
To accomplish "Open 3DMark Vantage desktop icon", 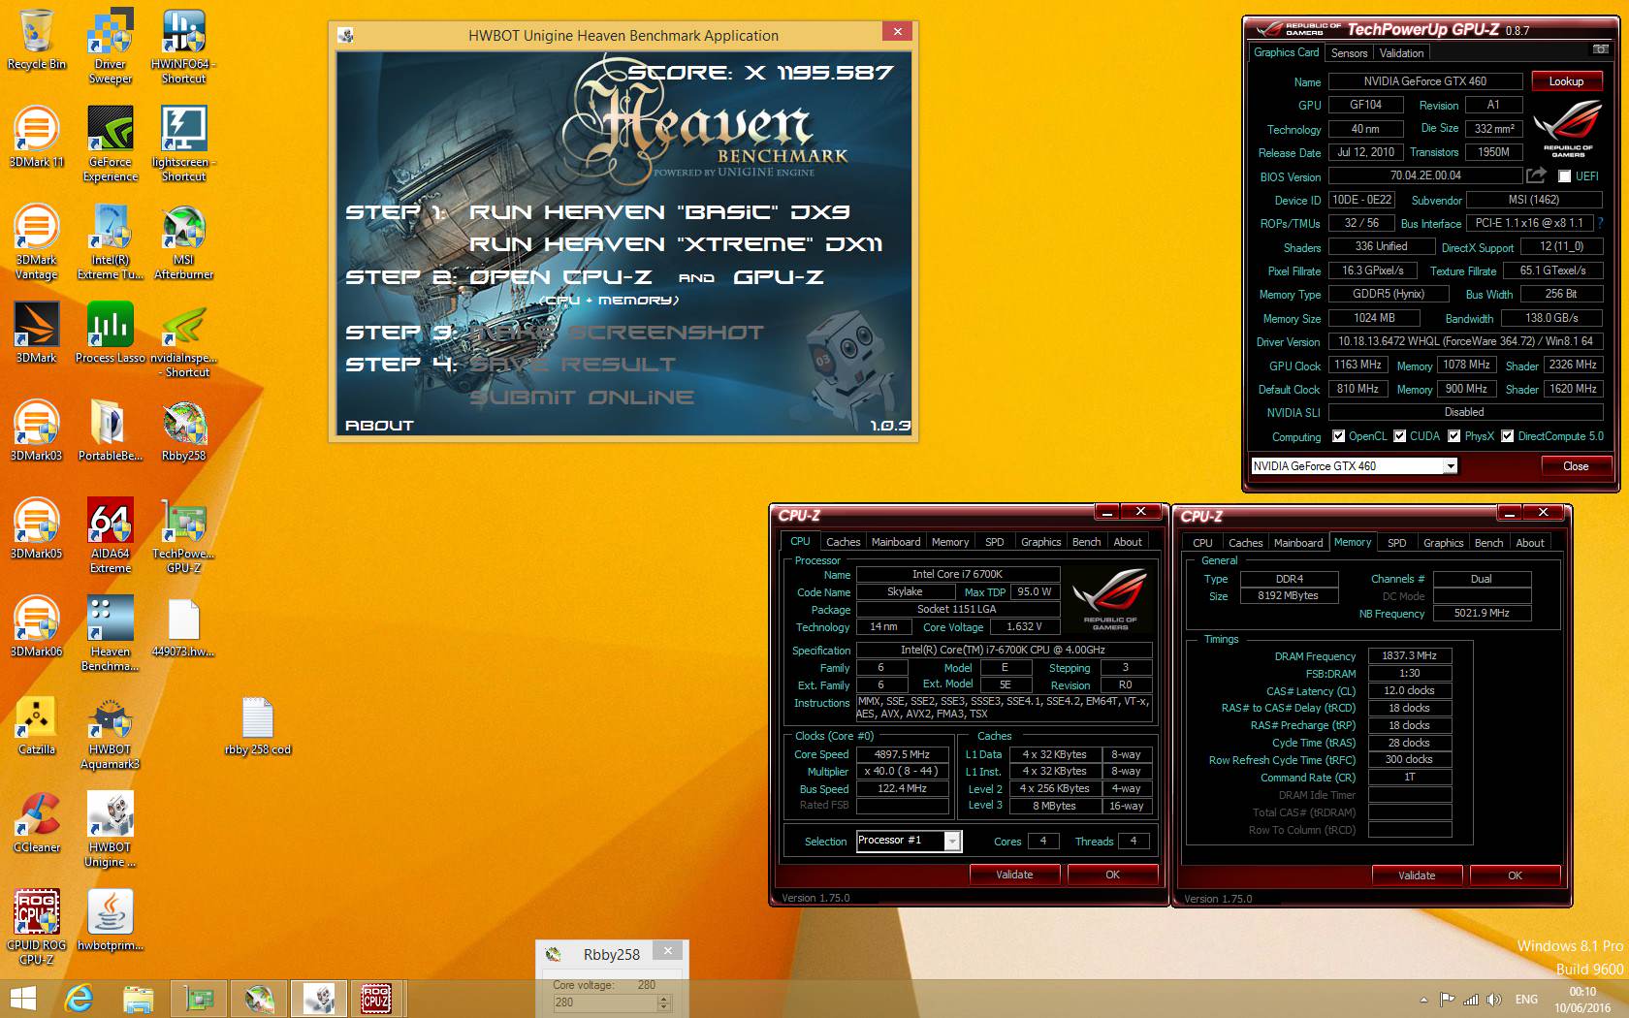I will point(37,242).
